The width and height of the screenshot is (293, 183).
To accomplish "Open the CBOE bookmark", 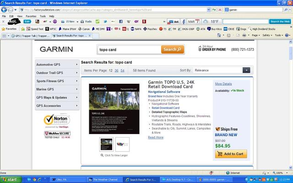I will [x=229, y=29].
